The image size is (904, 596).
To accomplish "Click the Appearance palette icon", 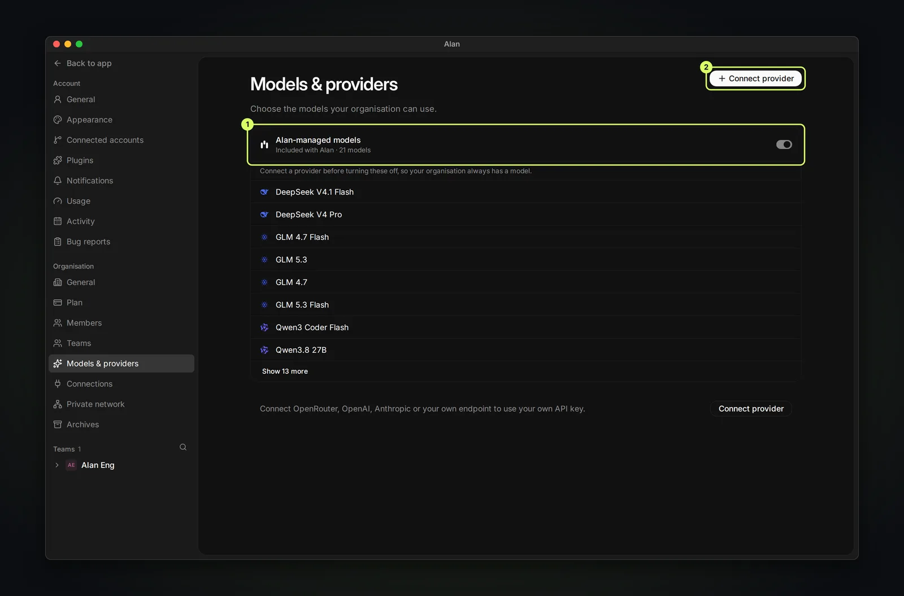I will tap(58, 120).
